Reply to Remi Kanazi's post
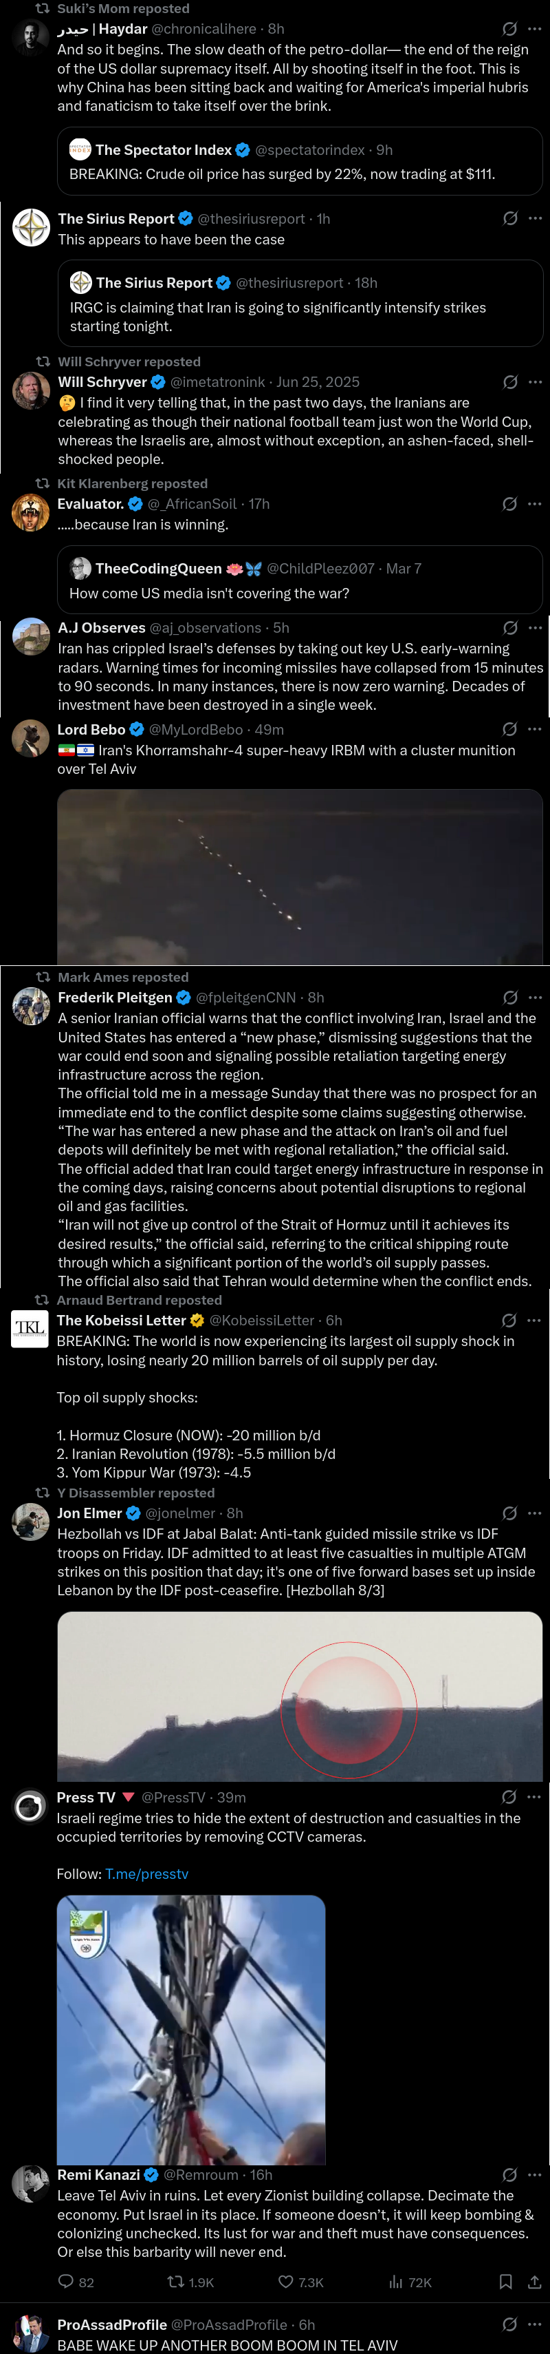Viewport: 550px width, 2354px height. click(66, 2281)
